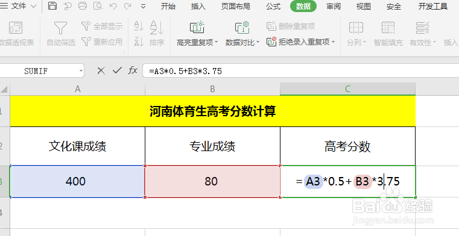Open the 文件 menu
The image size is (459, 236).
[18, 6]
